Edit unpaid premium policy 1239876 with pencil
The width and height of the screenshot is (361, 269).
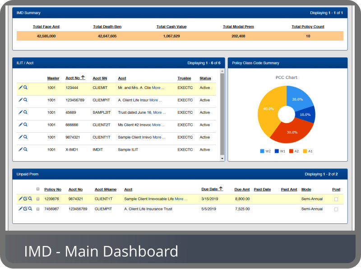coord(20,199)
